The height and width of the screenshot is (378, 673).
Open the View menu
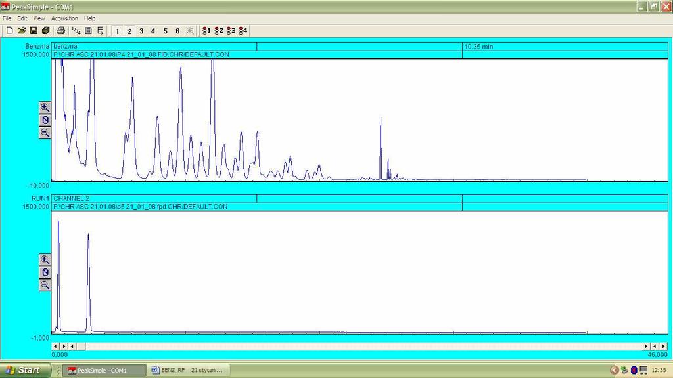point(39,18)
